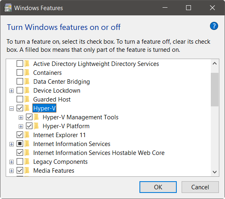Expand the Device Lockdown tree node

11,91
